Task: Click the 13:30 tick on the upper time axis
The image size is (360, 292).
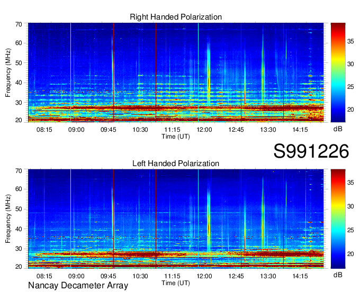Action: point(268,130)
